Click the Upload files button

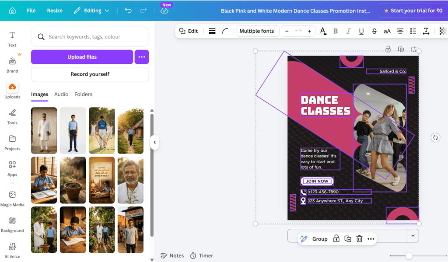(82, 57)
